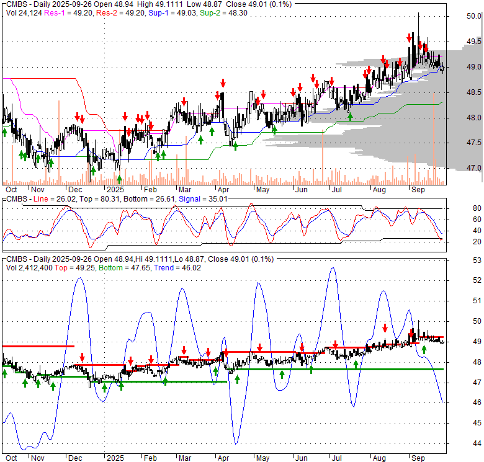Click 'Jul' on the top chart time axis
This screenshot has width=484, height=462.
336,190
